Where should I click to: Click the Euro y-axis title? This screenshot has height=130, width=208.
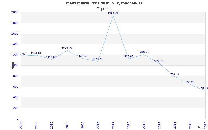(13, 66)
